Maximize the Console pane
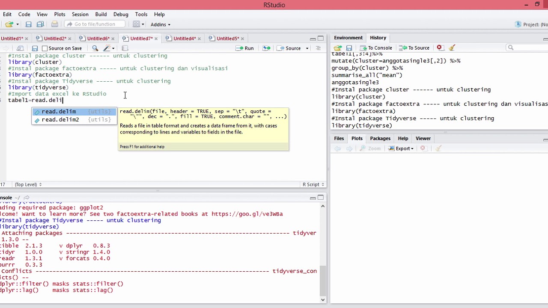 320,198
